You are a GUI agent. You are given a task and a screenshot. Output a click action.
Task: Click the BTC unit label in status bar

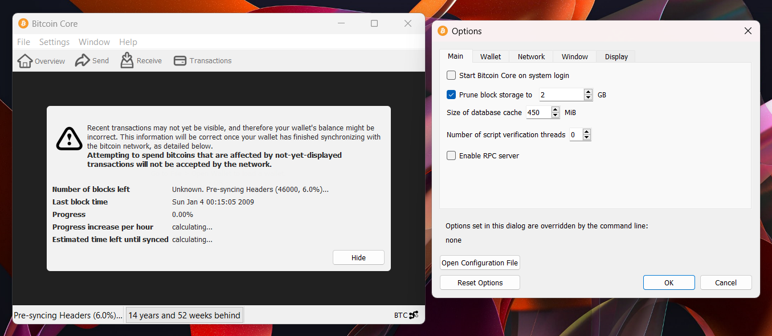tap(401, 315)
